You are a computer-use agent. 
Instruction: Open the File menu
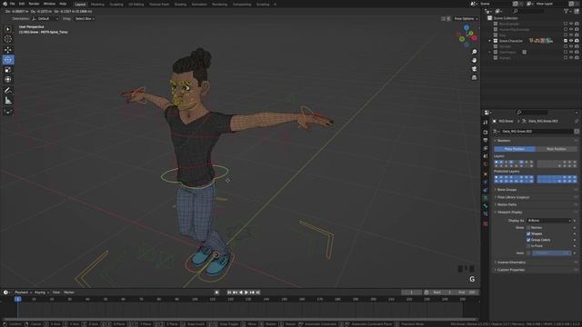[12, 4]
